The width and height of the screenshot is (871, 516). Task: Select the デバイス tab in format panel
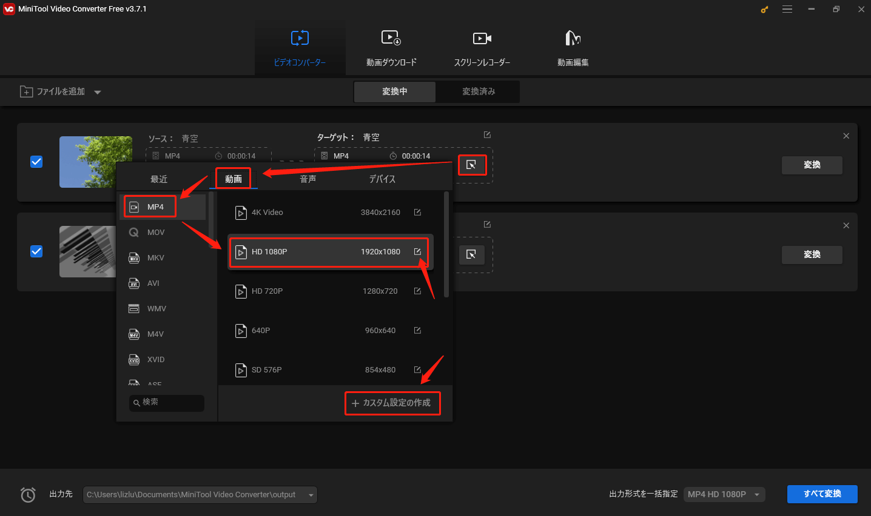point(382,179)
